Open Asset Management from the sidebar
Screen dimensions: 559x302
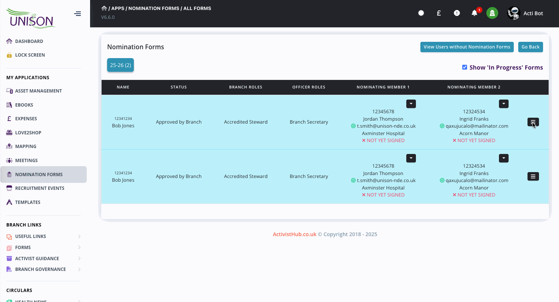[38, 91]
